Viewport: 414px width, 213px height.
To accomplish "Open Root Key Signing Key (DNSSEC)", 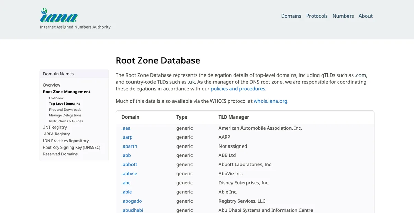I will click(71, 147).
